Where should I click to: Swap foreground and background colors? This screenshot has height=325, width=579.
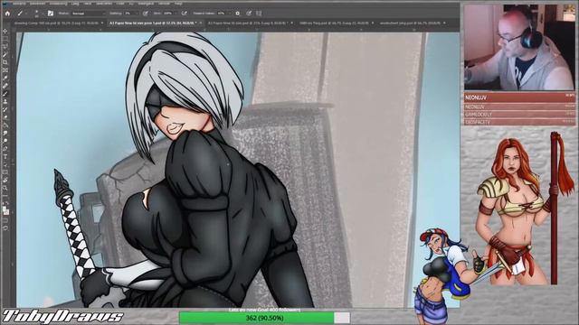click(x=7, y=203)
